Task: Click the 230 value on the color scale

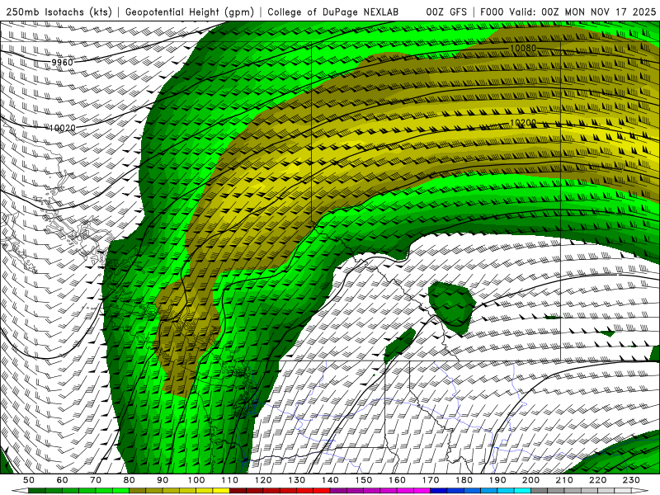Action: (631, 480)
